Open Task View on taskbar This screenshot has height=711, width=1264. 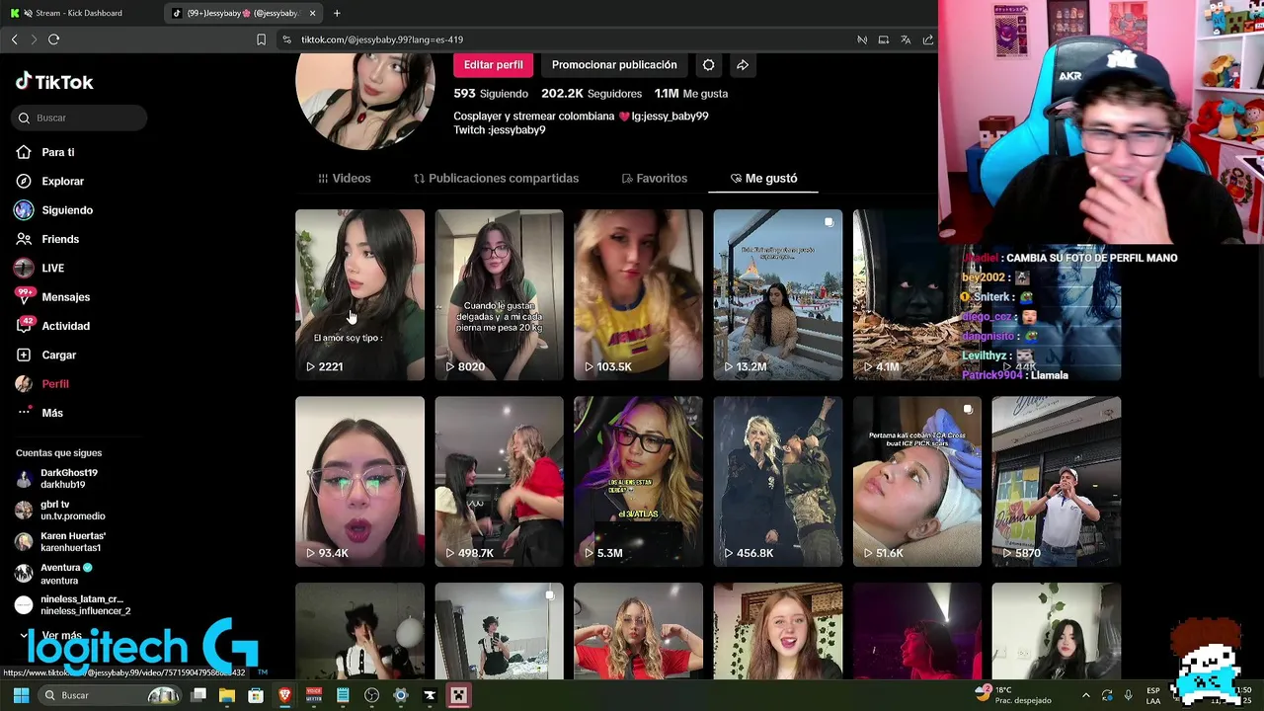(x=198, y=695)
